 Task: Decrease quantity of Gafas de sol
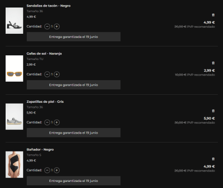(47, 74)
